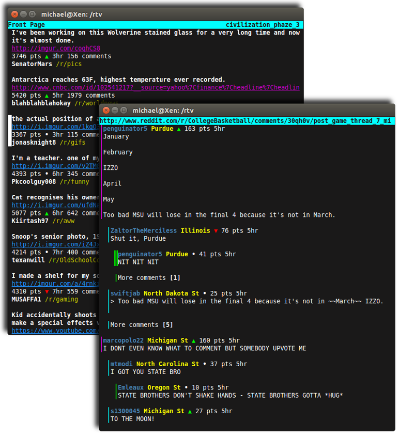Image resolution: width=399 pixels, height=436 pixels.
Task: Click the swiftjab commenter name
Action: click(125, 293)
